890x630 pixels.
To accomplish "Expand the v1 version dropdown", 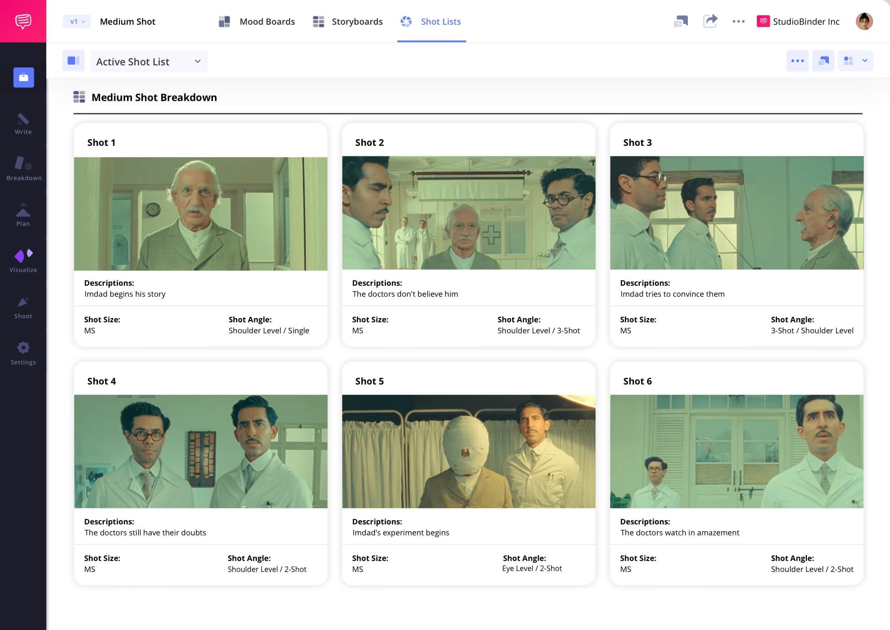I will point(77,21).
